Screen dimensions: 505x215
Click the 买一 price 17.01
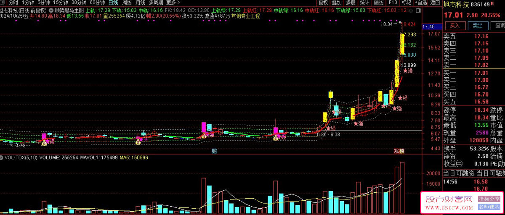pyautogui.click(x=481, y=73)
